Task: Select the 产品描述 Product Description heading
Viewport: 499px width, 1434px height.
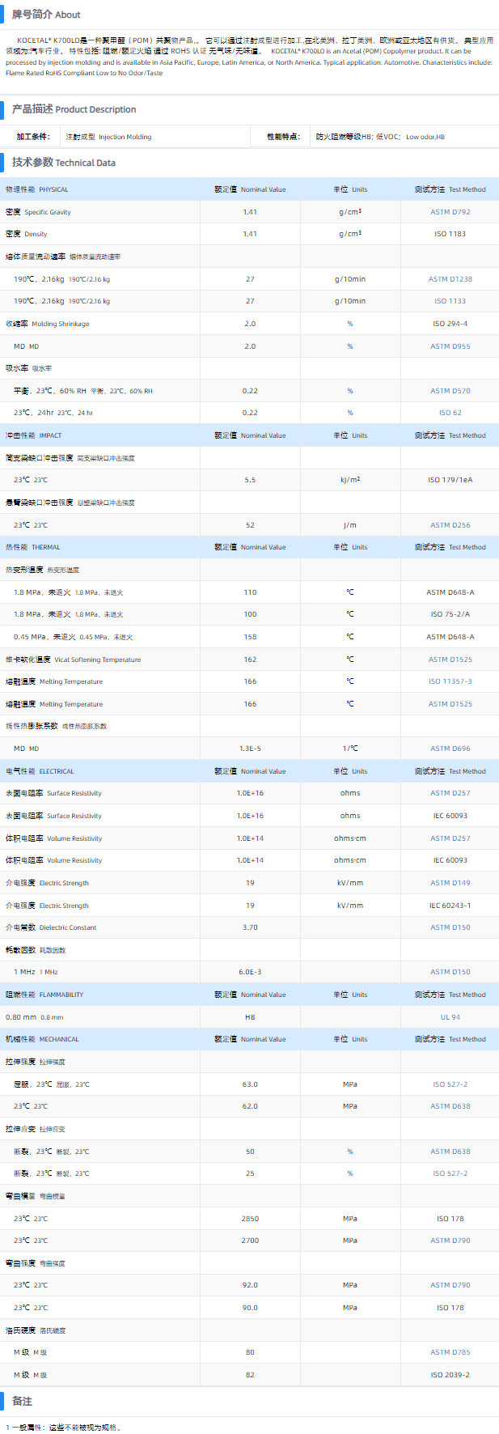Action: (x=74, y=109)
